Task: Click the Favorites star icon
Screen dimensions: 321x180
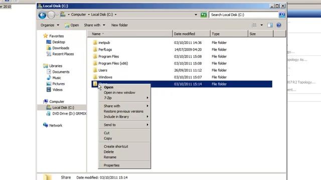Action: [x=46, y=36]
